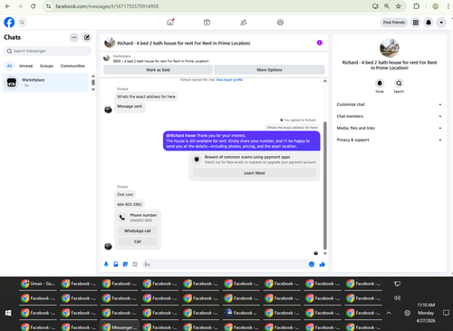Go back using browser back arrow
Image resolution: width=453 pixels, height=331 pixels.
(x=8, y=6)
